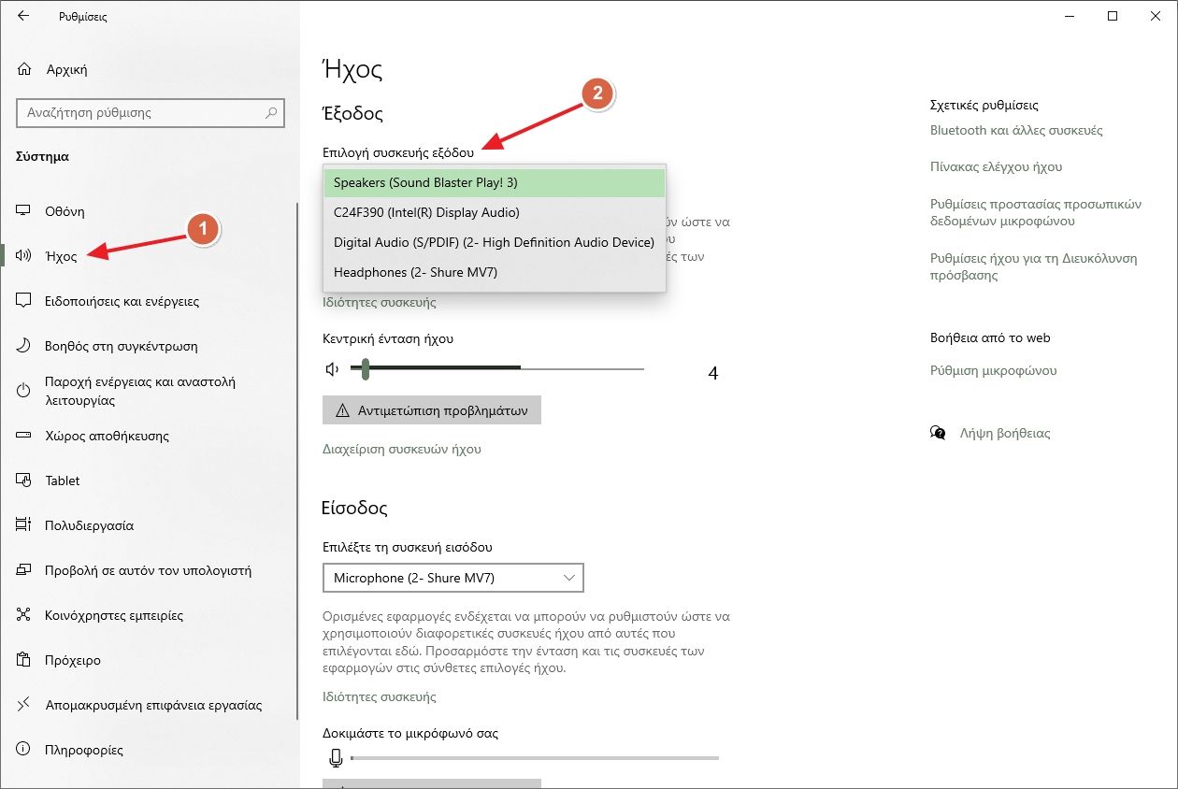Click the monitor icon beside Οθόνη

coord(25,211)
